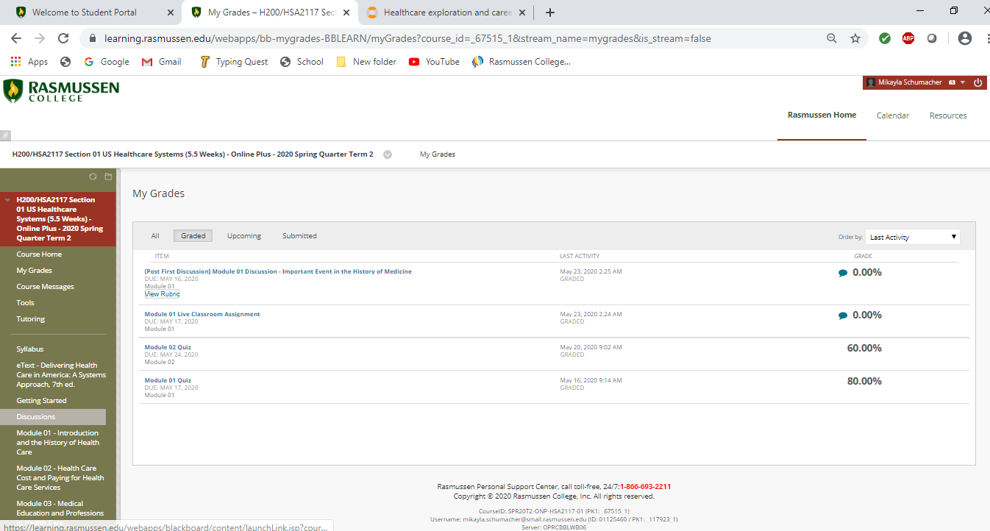Open the New folder bookmark folder
Viewport: 990px width, 531px height.
366,62
